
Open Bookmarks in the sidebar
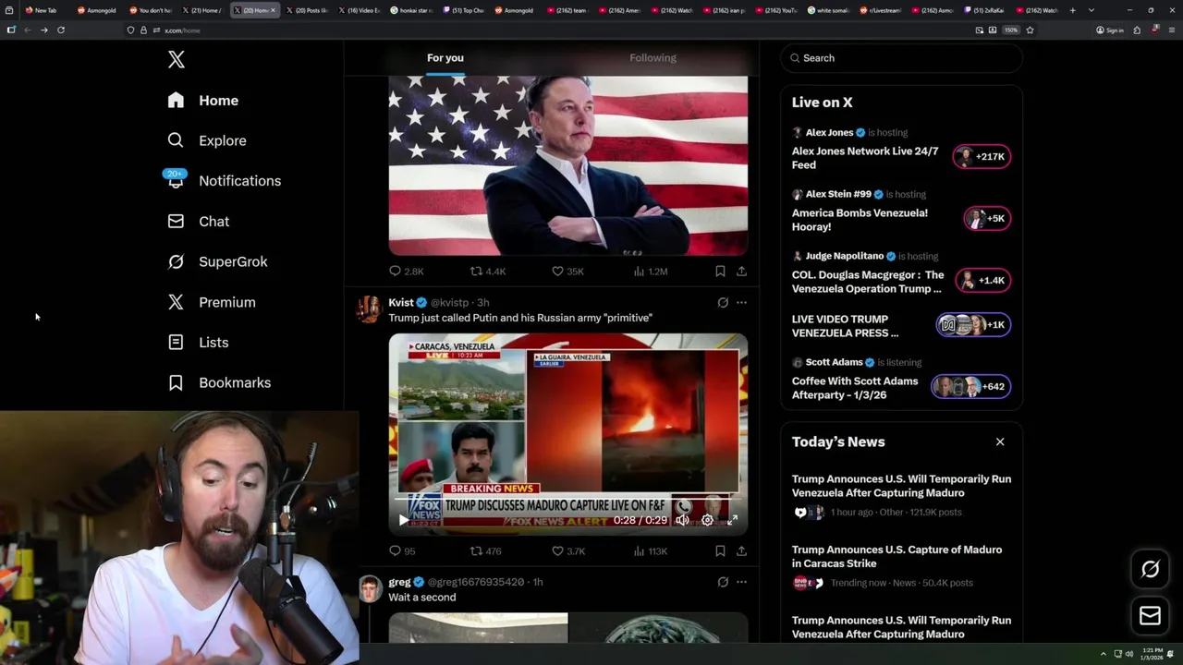[219, 382]
